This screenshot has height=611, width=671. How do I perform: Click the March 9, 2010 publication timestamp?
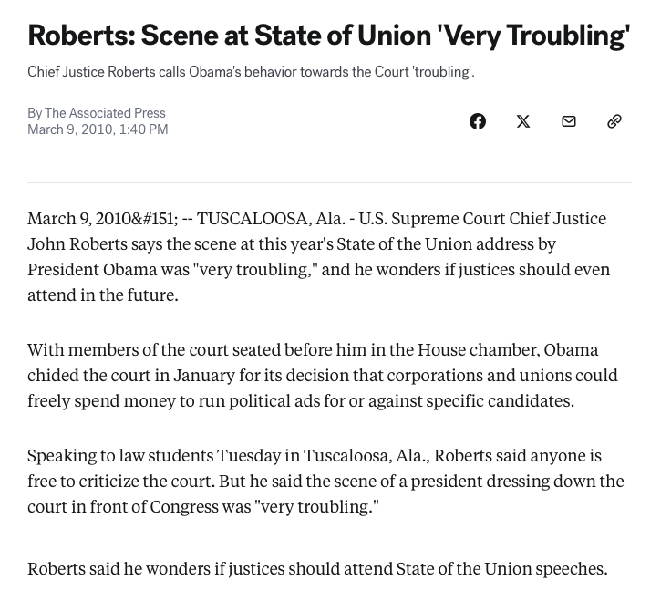click(98, 129)
